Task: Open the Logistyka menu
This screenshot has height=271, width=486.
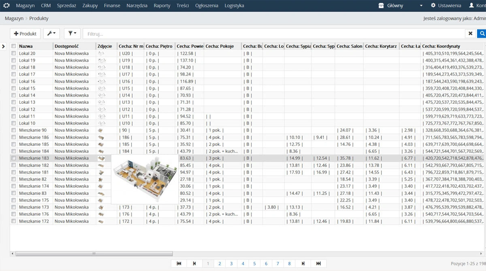Action: tap(234, 6)
